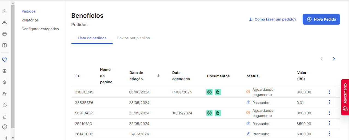
Task: Click the help question mark icon
Action: click(4, 127)
